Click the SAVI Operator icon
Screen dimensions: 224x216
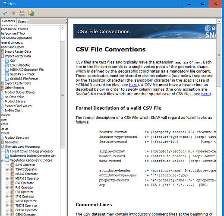13,165
